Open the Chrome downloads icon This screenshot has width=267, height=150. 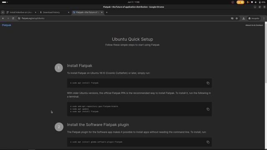pyautogui.click(x=244, y=18)
